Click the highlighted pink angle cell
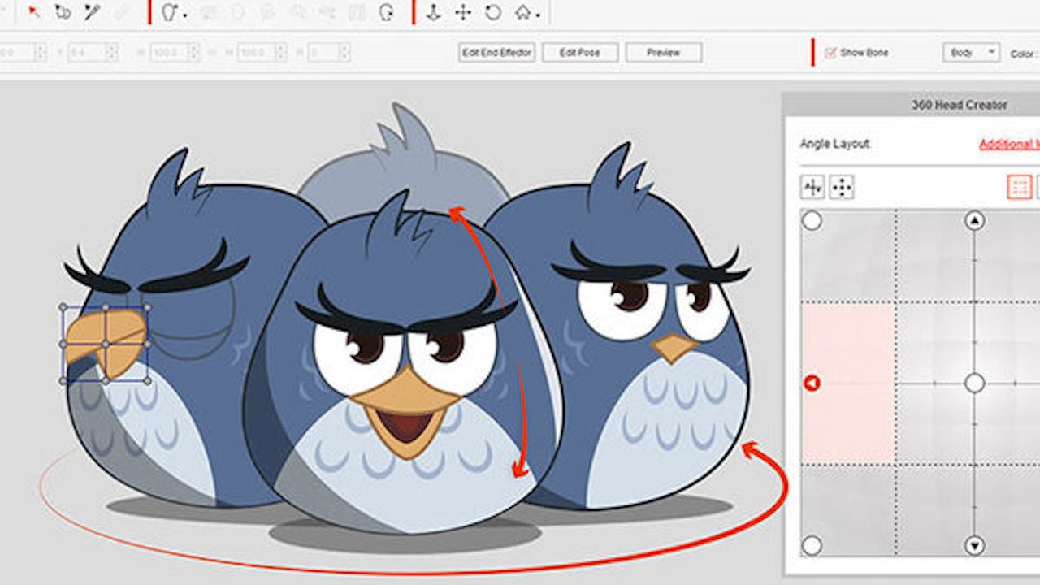The image size is (1040, 585). pos(849,383)
